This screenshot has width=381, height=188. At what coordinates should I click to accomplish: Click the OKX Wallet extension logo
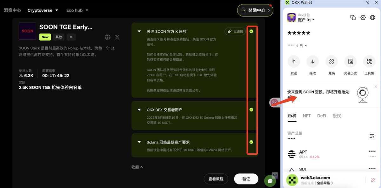(288, 3)
